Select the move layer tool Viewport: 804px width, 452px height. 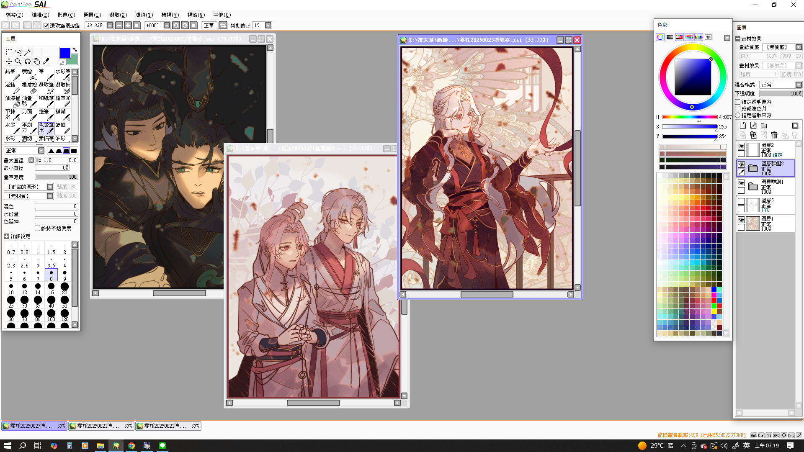(9, 62)
